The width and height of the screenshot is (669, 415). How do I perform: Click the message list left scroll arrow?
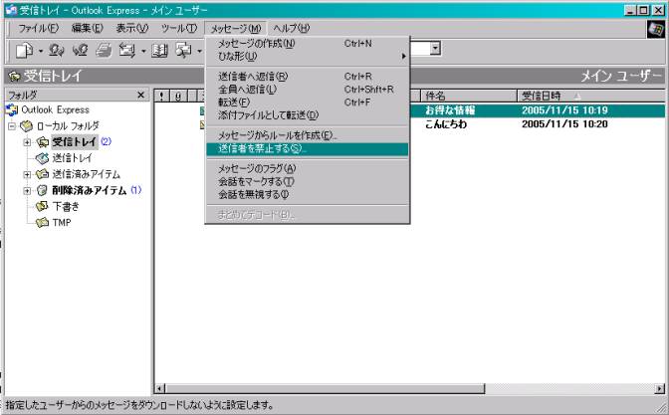point(159,388)
